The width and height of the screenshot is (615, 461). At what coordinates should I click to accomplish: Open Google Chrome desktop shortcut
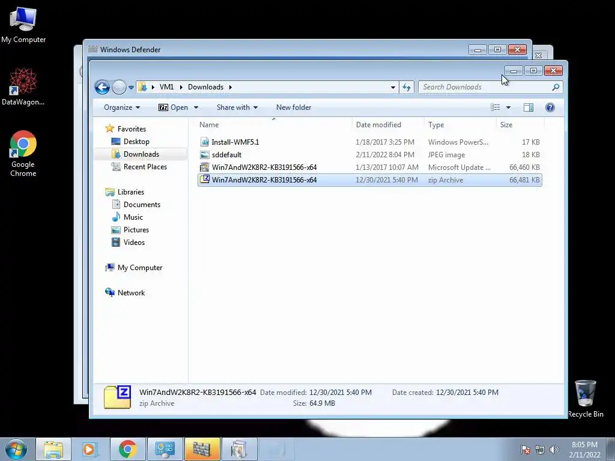(23, 153)
